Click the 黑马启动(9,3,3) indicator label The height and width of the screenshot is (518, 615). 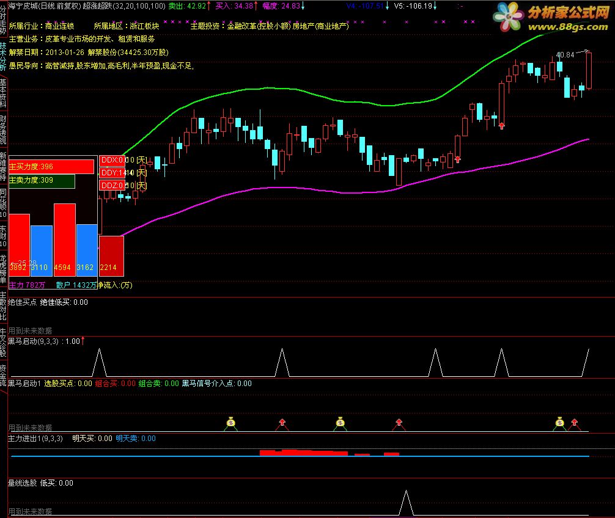point(33,341)
